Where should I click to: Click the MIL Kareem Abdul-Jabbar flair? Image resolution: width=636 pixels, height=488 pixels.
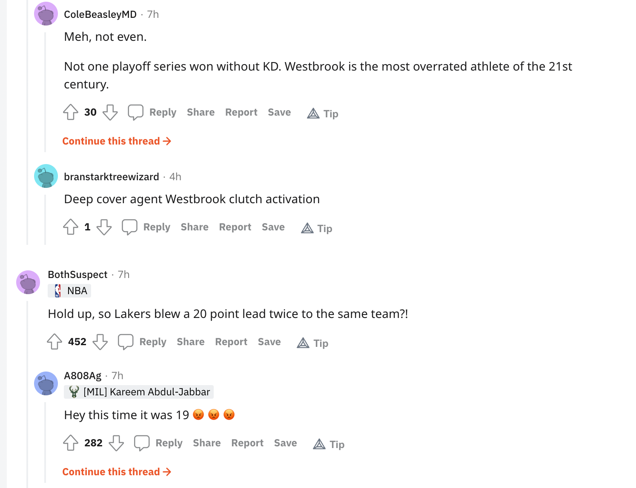point(139,392)
